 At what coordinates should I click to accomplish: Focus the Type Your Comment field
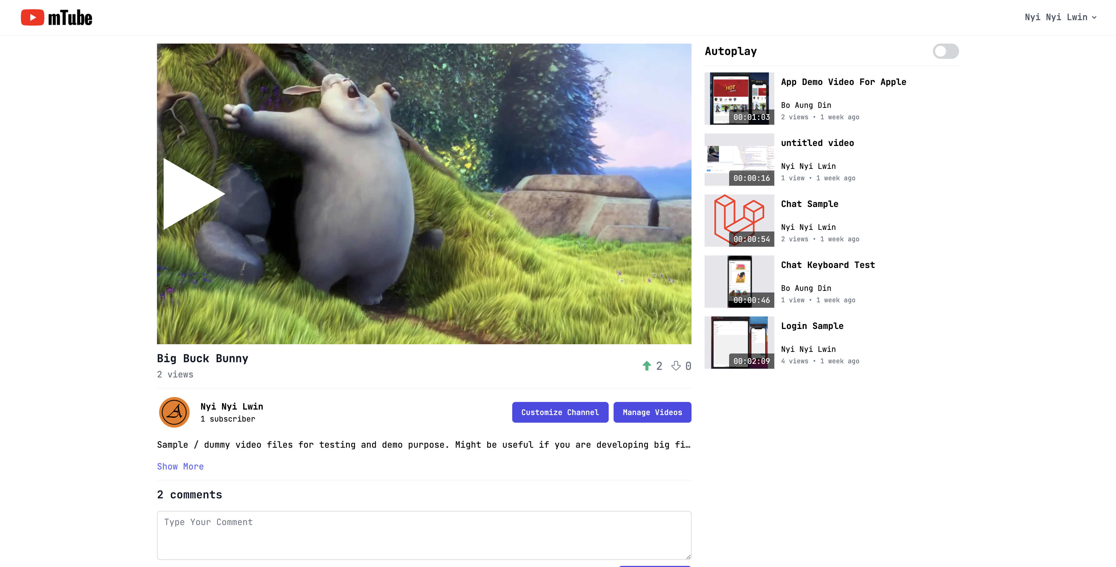pos(424,535)
